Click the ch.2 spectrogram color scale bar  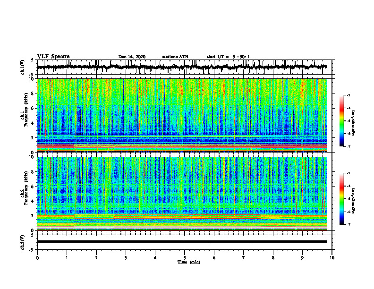coord(341,199)
